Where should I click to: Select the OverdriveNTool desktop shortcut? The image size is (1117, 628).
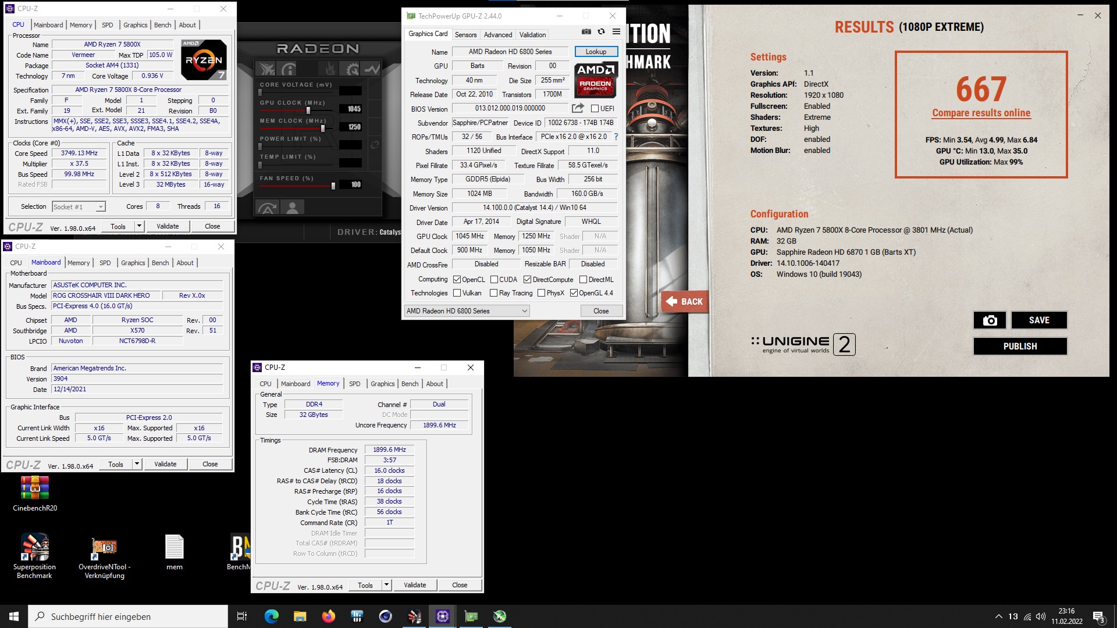[x=105, y=556]
